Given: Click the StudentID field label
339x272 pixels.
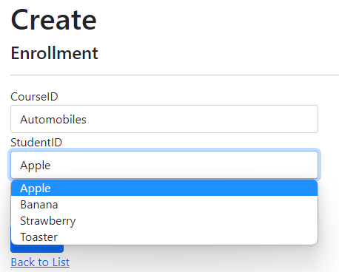Looking at the screenshot, I should [36, 143].
